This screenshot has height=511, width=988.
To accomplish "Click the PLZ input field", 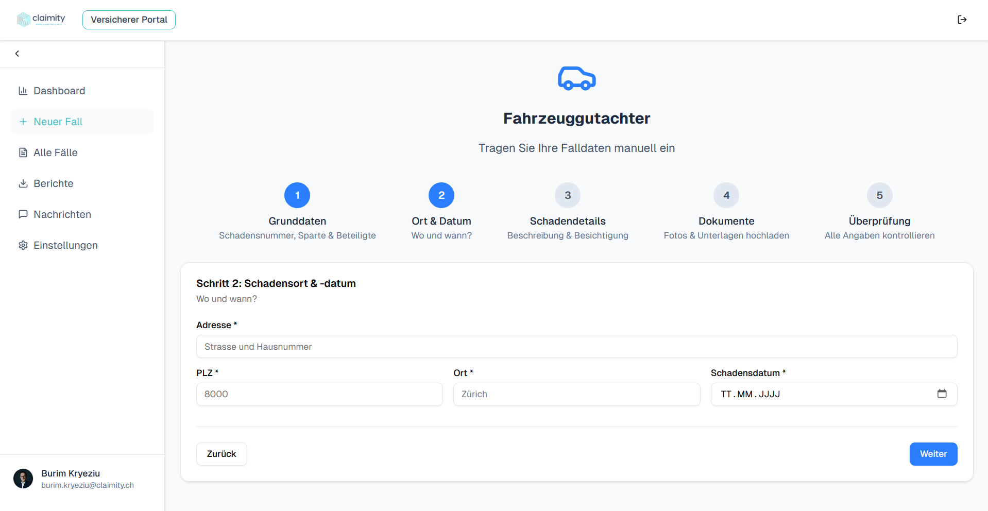I will pos(319,394).
